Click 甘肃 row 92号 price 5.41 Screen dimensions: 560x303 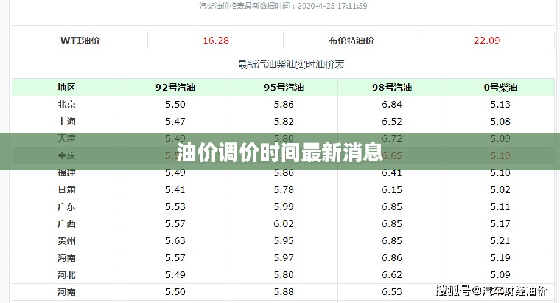coord(175,190)
